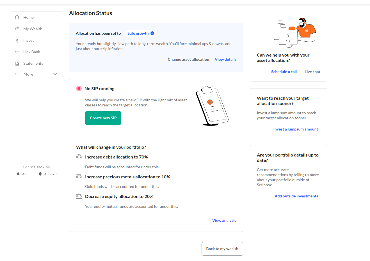Screen dimensions: 370x261
Task: Start a Live chat
Action: 312,72
